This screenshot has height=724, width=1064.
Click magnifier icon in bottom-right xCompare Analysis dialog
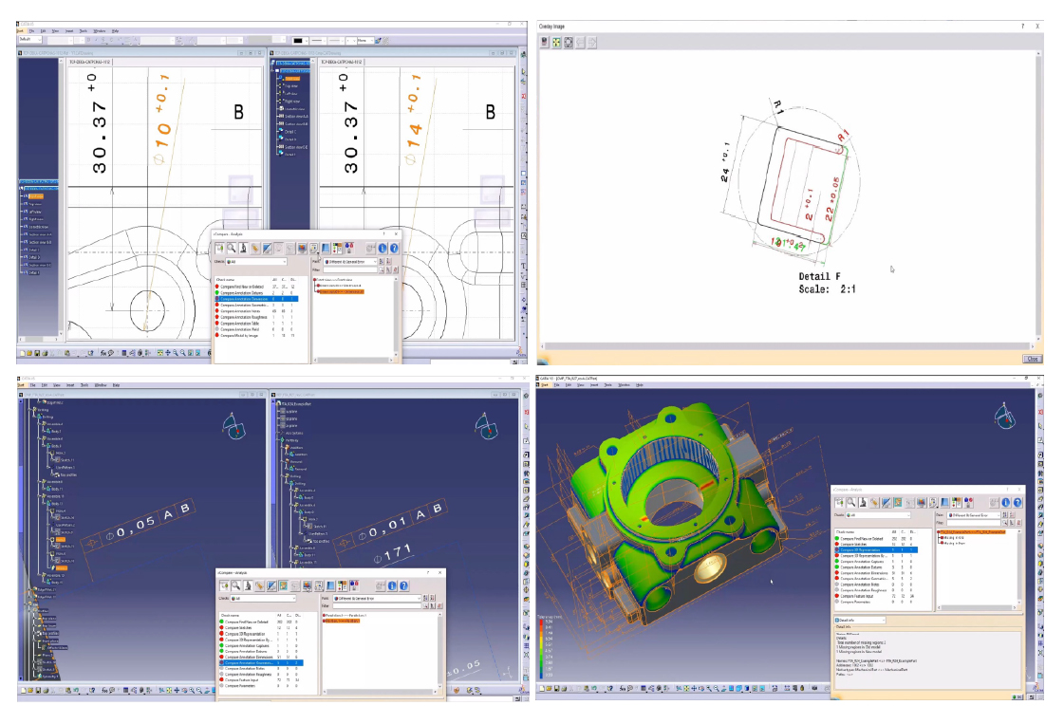point(851,502)
